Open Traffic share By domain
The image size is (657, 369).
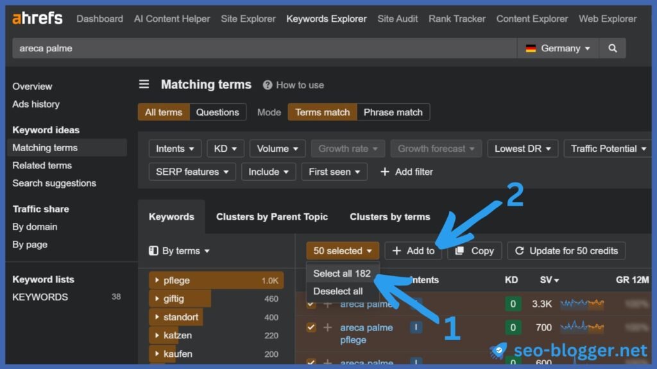click(x=35, y=227)
